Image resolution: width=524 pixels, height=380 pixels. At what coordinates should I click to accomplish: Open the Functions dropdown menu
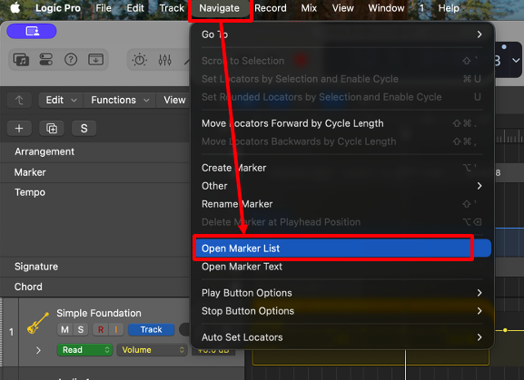[x=119, y=100]
